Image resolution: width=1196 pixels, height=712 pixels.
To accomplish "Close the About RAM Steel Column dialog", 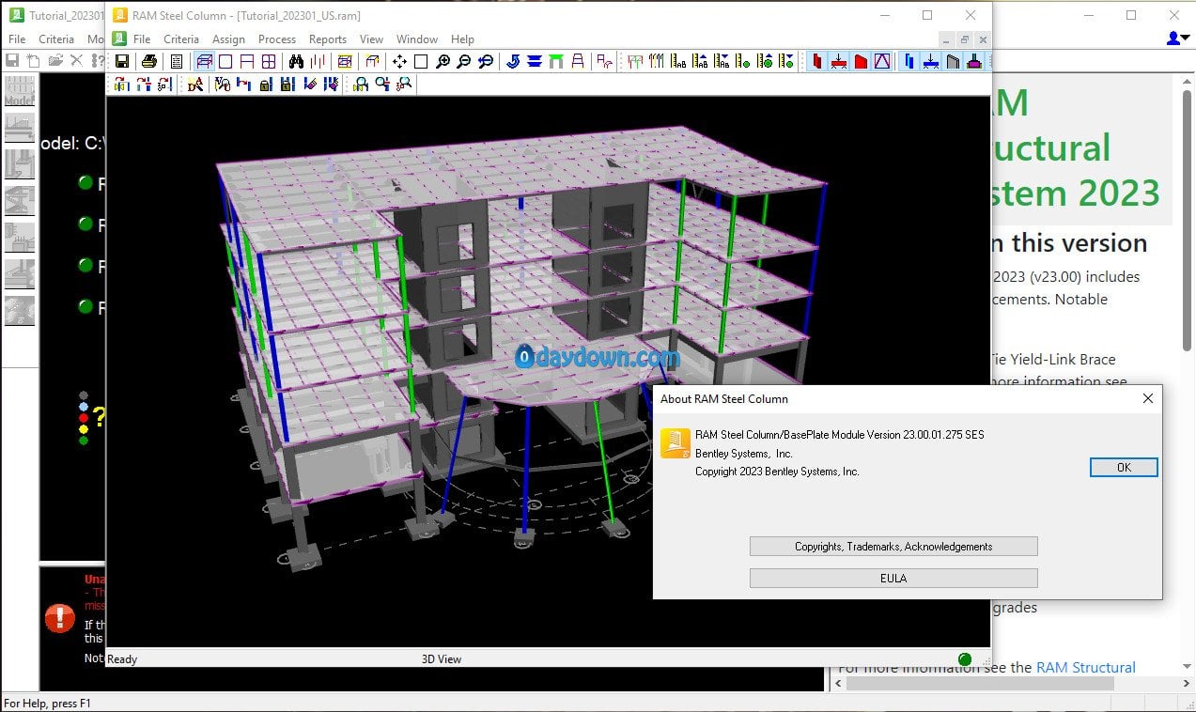I will (x=1147, y=398).
